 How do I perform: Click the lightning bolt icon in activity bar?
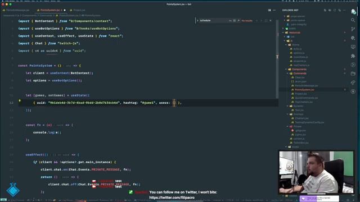pyautogui.click(x=353, y=91)
